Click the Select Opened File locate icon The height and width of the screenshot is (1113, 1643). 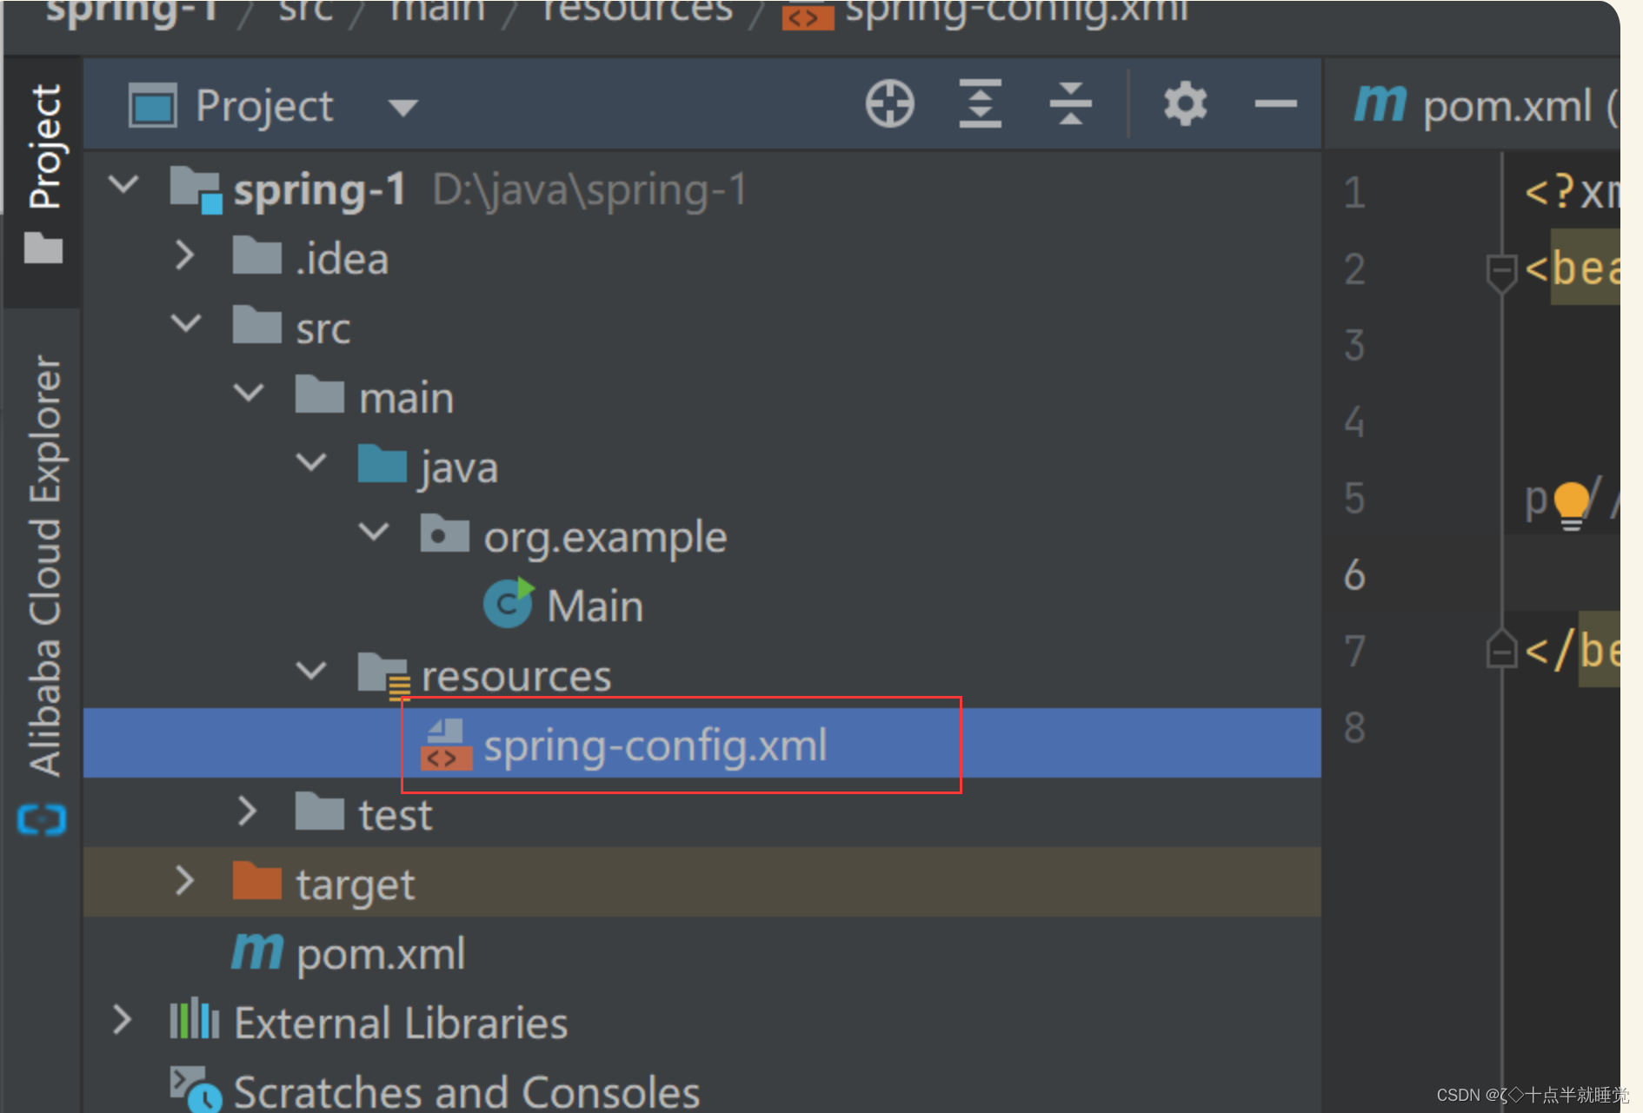[889, 104]
